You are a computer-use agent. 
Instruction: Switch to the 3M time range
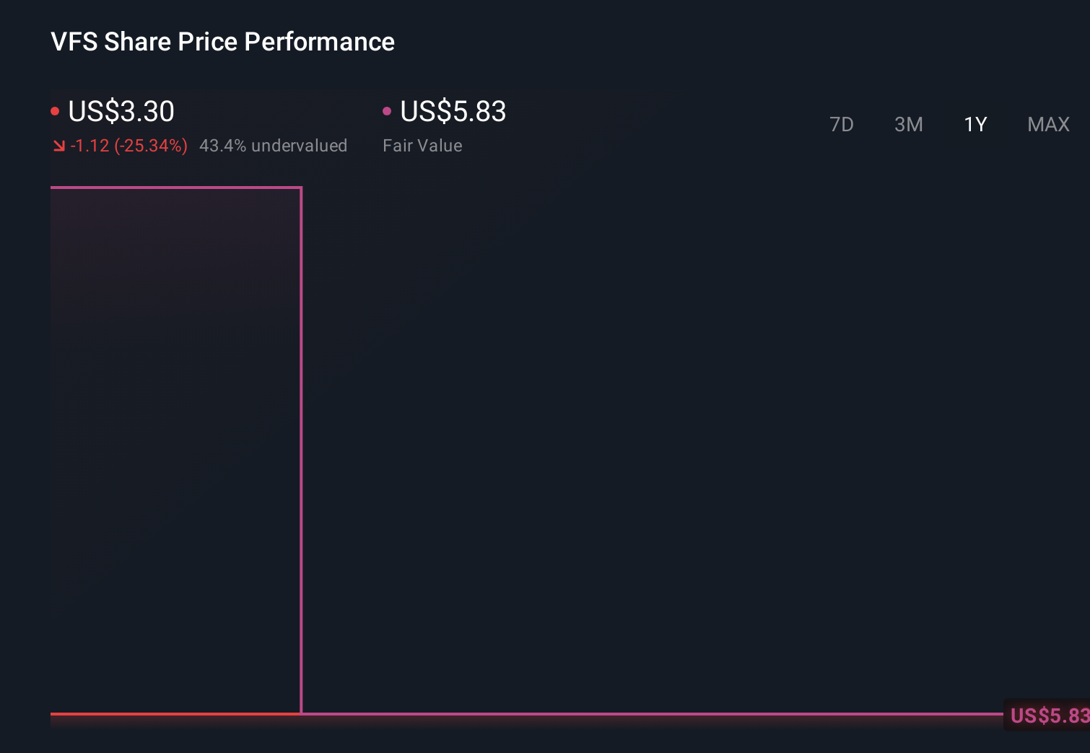coord(908,124)
